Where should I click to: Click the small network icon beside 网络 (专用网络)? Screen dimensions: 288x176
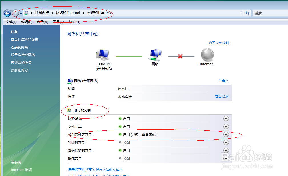click(70, 81)
